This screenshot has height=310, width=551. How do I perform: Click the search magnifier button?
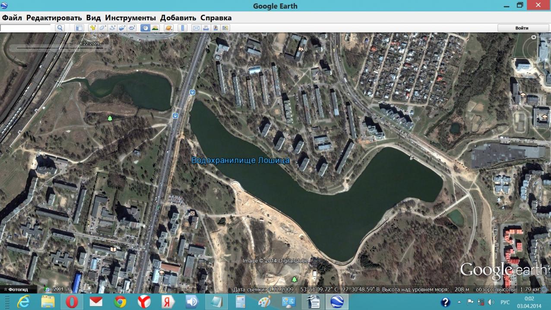coord(60,28)
